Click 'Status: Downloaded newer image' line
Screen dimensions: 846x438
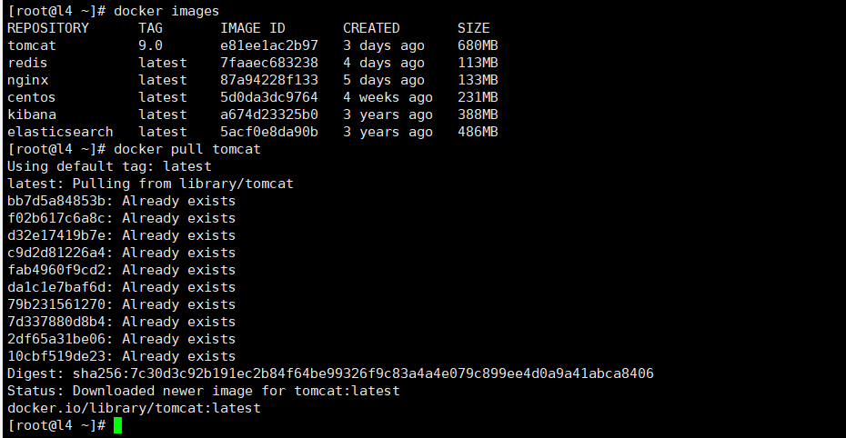point(204,391)
